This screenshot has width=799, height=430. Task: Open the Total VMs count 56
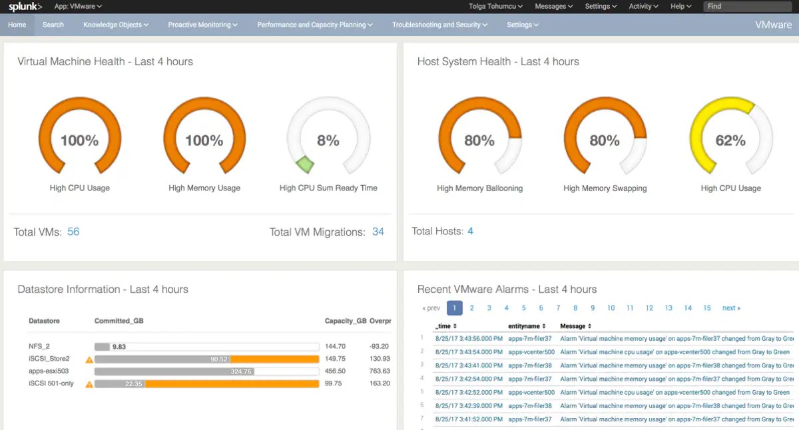73,232
